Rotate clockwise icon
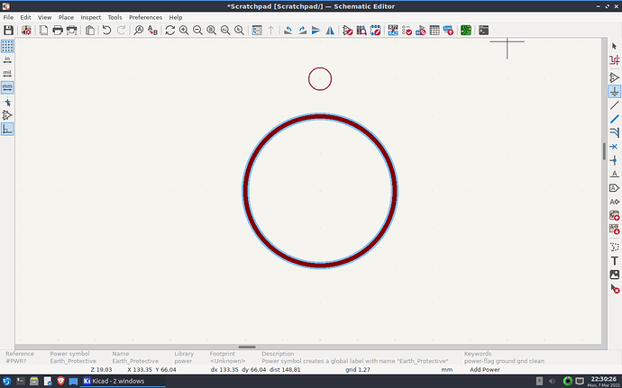 tap(302, 30)
